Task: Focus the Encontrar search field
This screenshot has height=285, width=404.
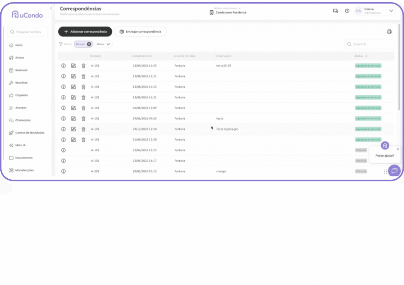Action: tap(369, 44)
